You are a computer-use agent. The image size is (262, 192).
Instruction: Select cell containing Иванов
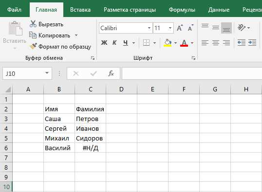(x=91, y=129)
